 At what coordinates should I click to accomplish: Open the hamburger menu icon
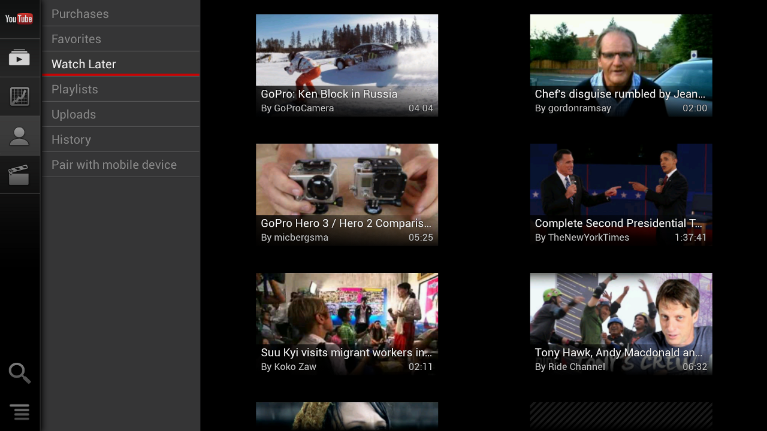tap(19, 412)
